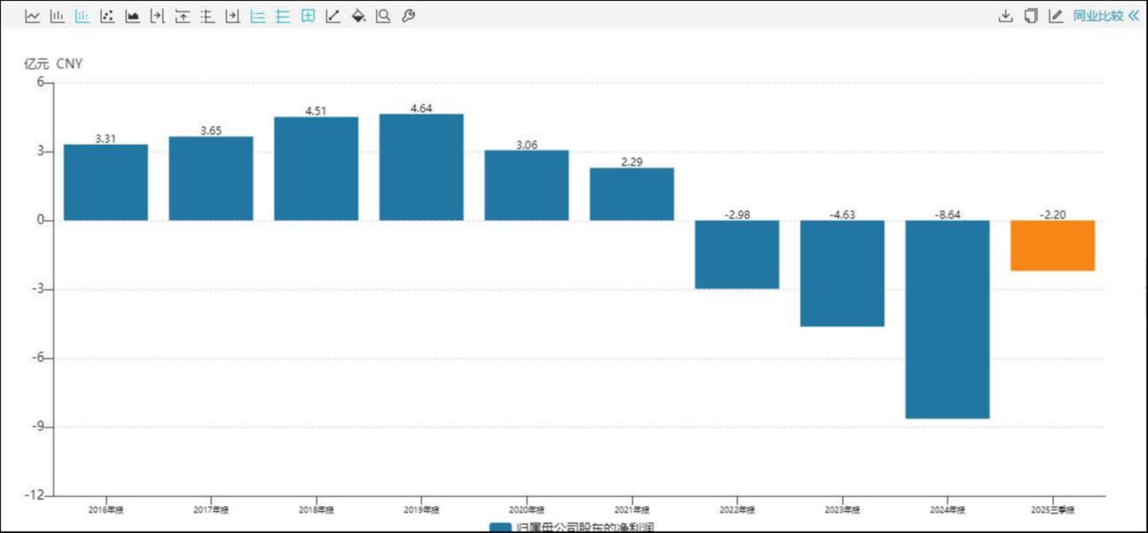Screen dimensions: 1148x533
Task: Open the wrench settings icon
Action: tap(408, 16)
